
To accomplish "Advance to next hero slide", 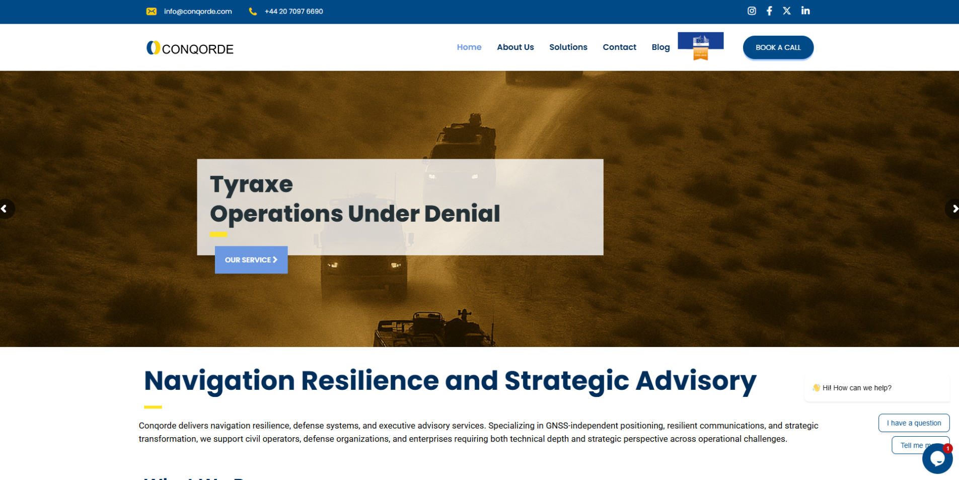I will point(953,209).
